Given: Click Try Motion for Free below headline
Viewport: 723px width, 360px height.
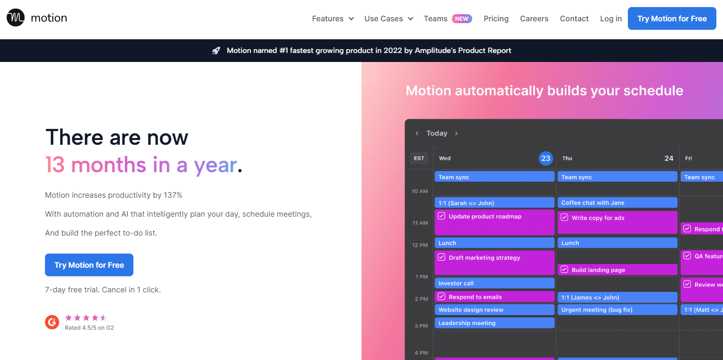Looking at the screenshot, I should [89, 265].
